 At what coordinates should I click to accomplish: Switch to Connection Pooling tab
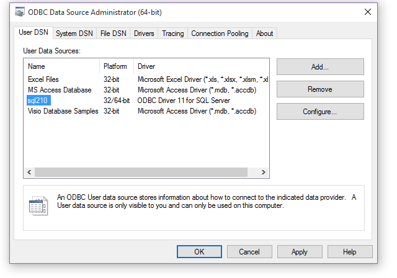pos(220,34)
